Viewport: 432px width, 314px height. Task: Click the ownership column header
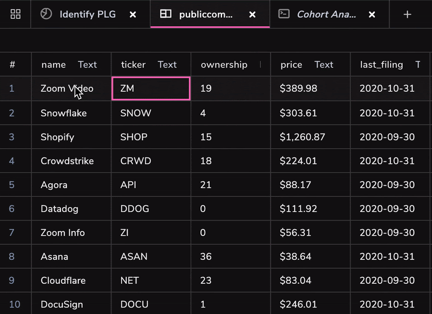click(224, 65)
